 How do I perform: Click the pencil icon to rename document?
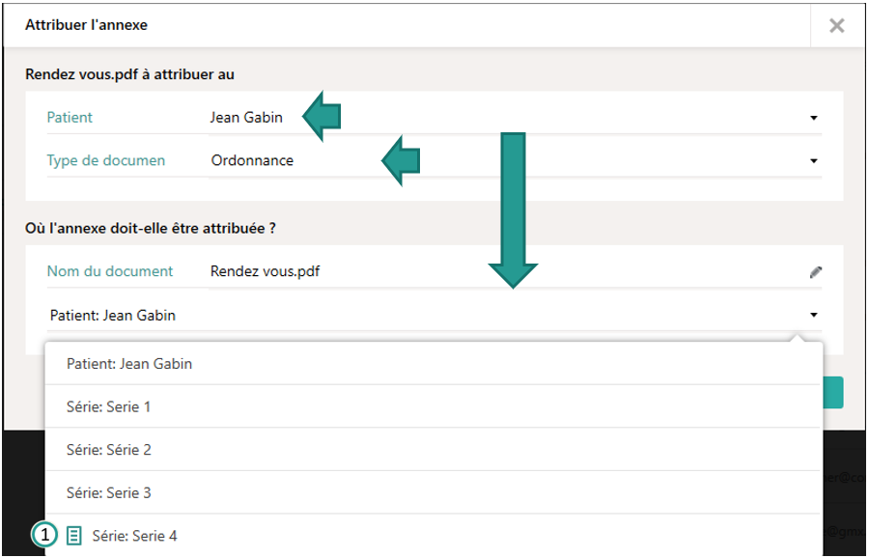click(x=815, y=272)
